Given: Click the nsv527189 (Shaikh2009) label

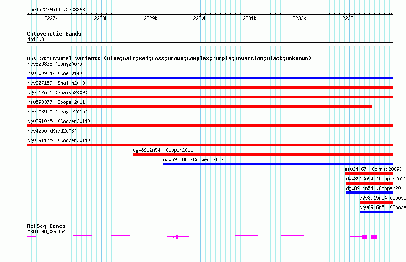Looking at the screenshot, I should click(x=57, y=83).
